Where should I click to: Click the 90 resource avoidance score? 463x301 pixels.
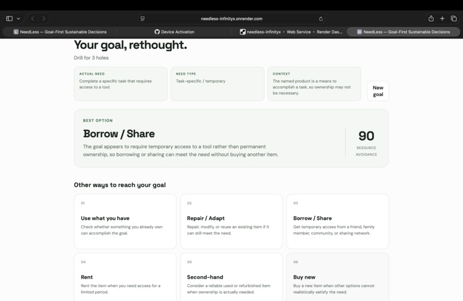click(366, 136)
